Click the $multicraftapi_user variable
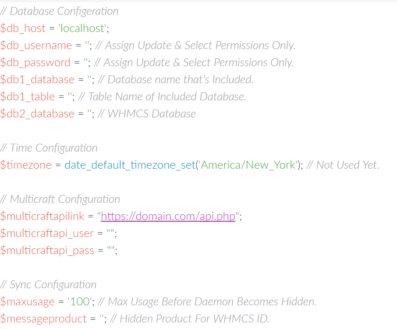The width and height of the screenshot is (397, 329). [x=47, y=233]
